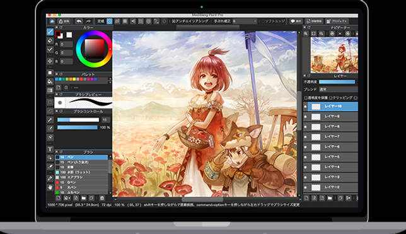Select the Brush tool in left toolbar

pos(50,32)
